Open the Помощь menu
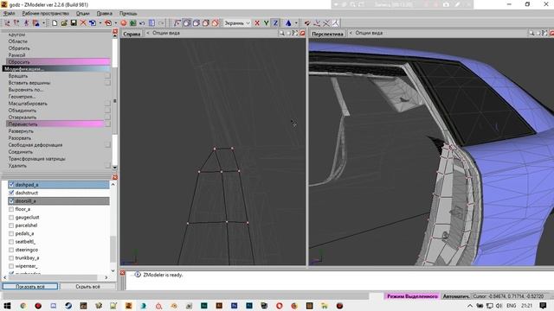Screen dimensions: 554x311 [x=128, y=14]
